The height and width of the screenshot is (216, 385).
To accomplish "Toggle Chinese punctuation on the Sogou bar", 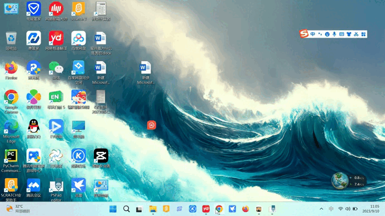I will tap(320, 35).
